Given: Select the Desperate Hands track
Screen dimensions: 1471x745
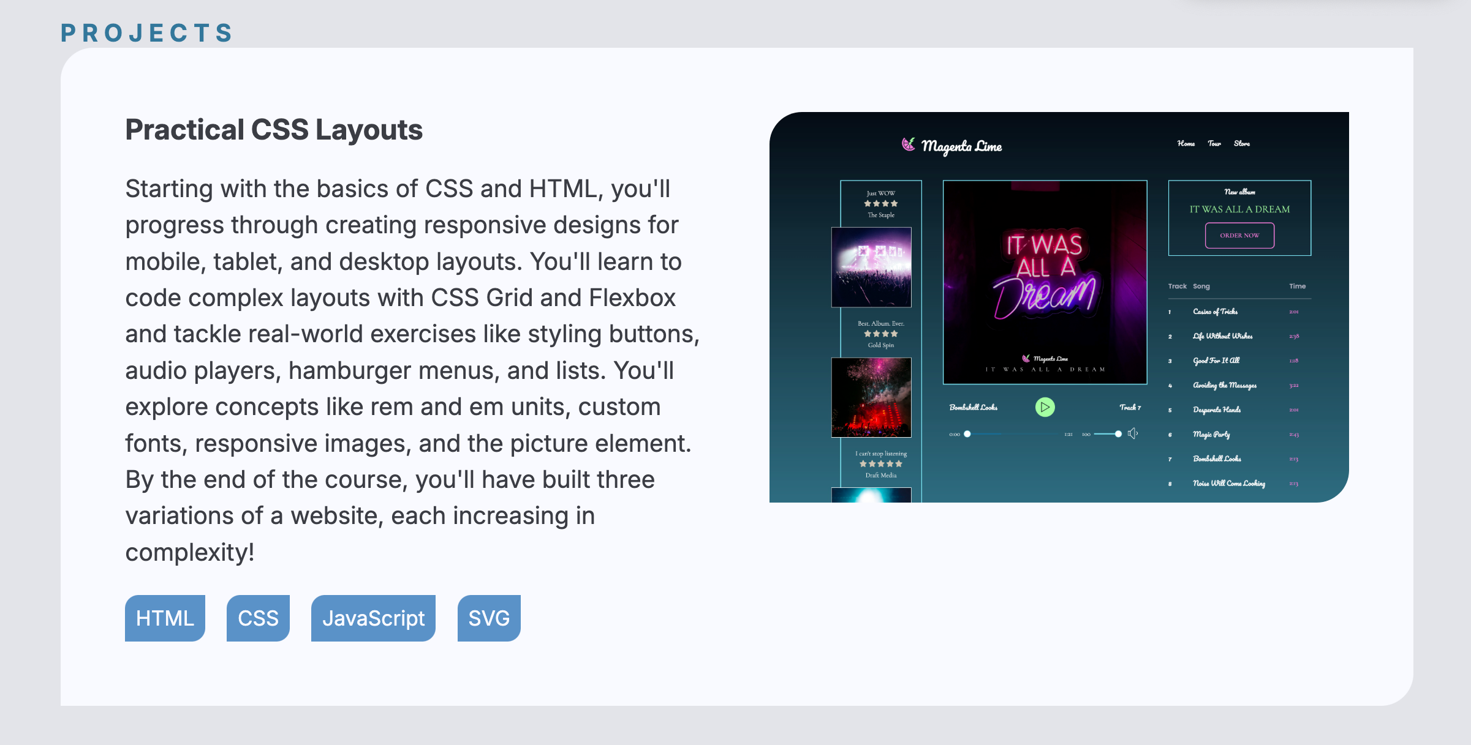Looking at the screenshot, I should (1216, 410).
